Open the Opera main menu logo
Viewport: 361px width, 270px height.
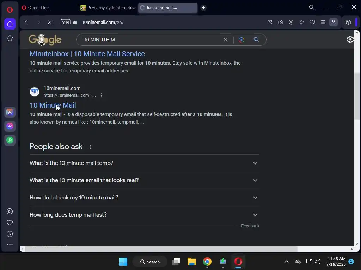pos(10,9)
